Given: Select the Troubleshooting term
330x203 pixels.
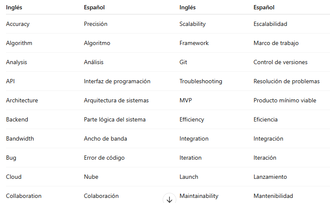Looking at the screenshot, I should click(x=201, y=81).
